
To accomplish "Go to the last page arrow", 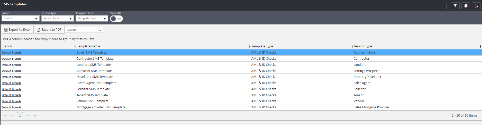I will coord(35,116).
